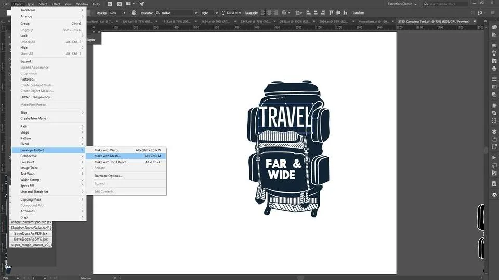The height and width of the screenshot is (280, 499).
Task: Toggle paragraph Align Left
Action: (262, 12)
